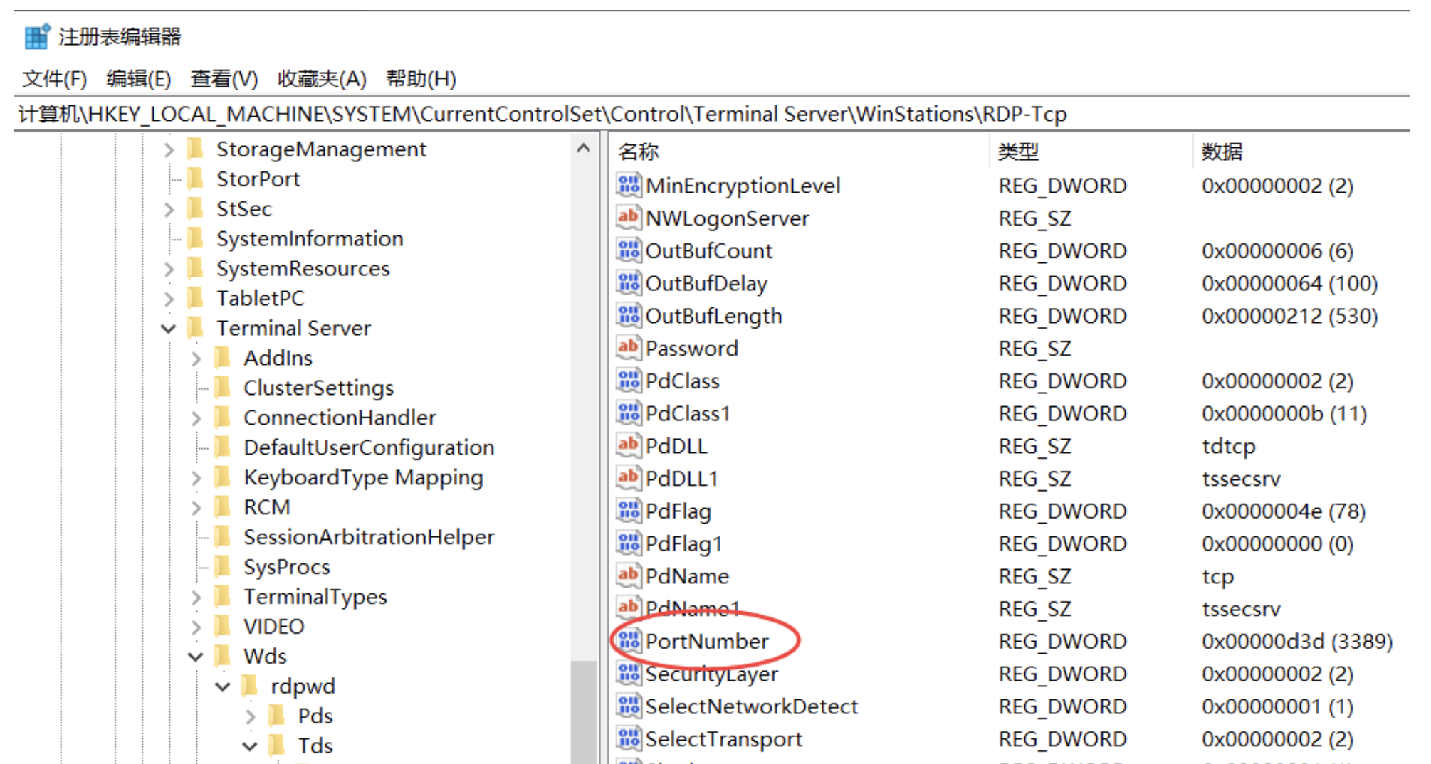Click the PortNumber DWORD icon
The image size is (1431, 764).
(629, 641)
